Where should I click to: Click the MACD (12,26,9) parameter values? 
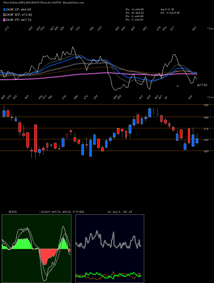[x=59, y=212]
